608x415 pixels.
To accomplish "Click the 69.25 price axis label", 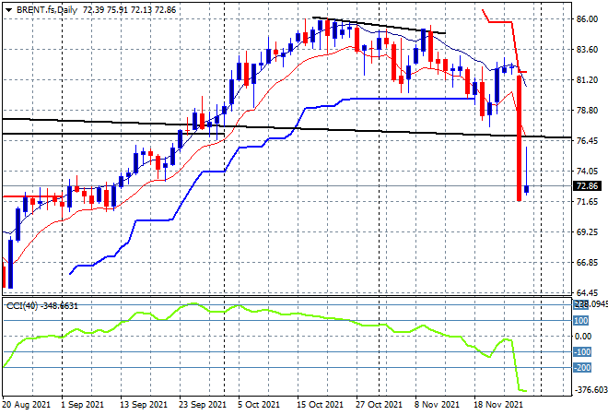I will click(587, 231).
